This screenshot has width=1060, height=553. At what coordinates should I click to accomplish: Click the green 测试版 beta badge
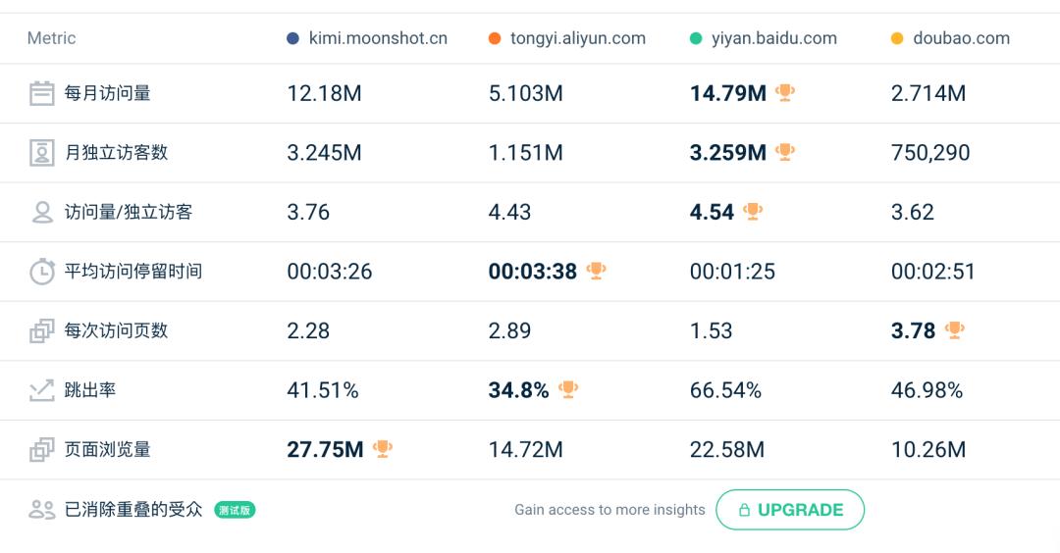(x=235, y=510)
